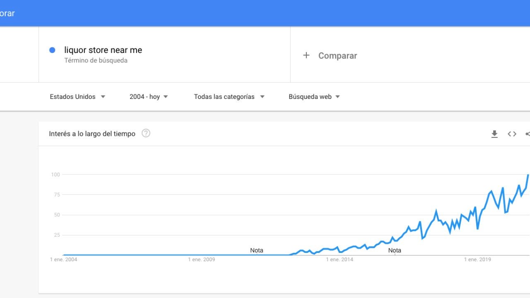This screenshot has height=298, width=530.
Task: Click the 1 ene. 2019 axis label
Action: pyautogui.click(x=477, y=260)
